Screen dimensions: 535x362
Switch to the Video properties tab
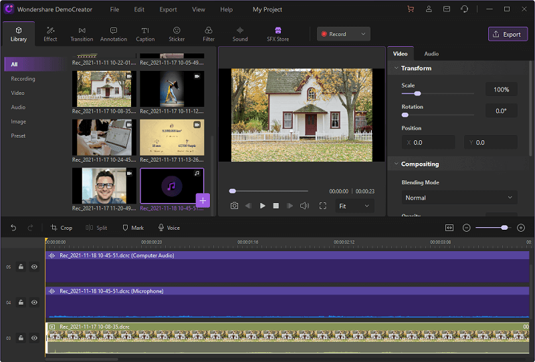(x=400, y=54)
